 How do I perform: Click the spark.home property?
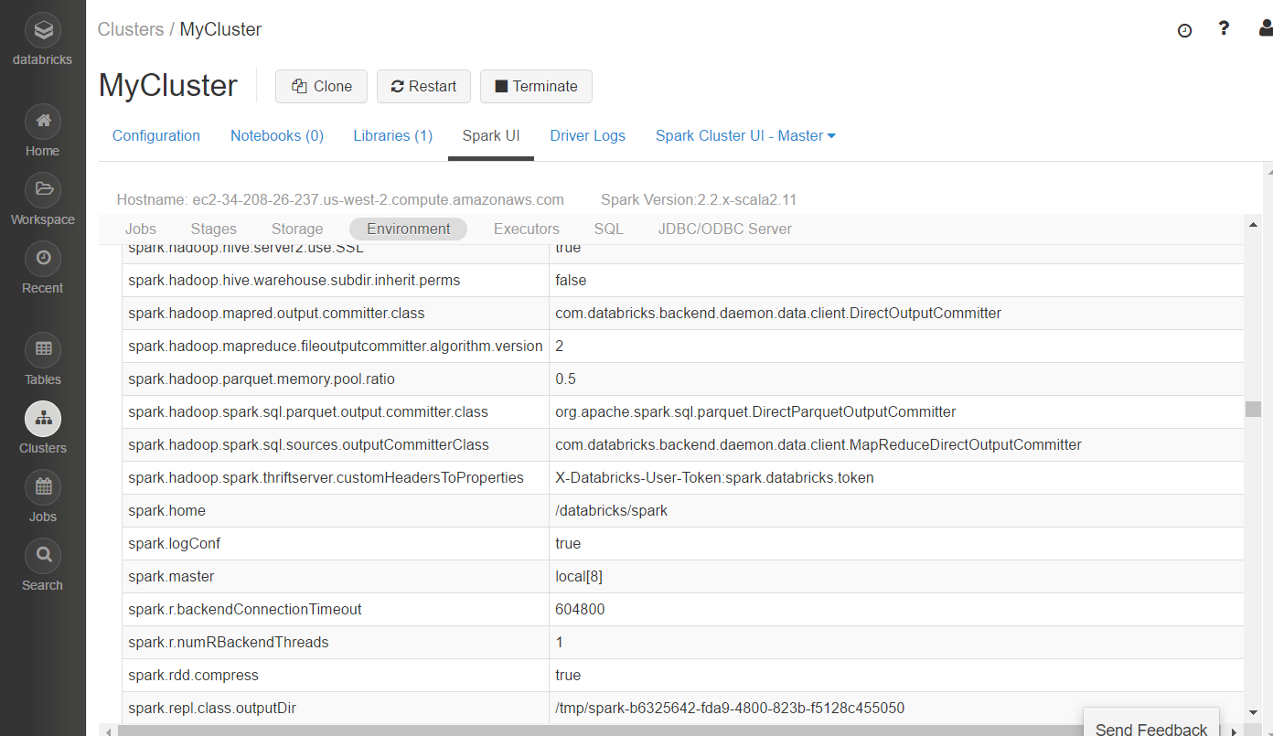(x=166, y=510)
